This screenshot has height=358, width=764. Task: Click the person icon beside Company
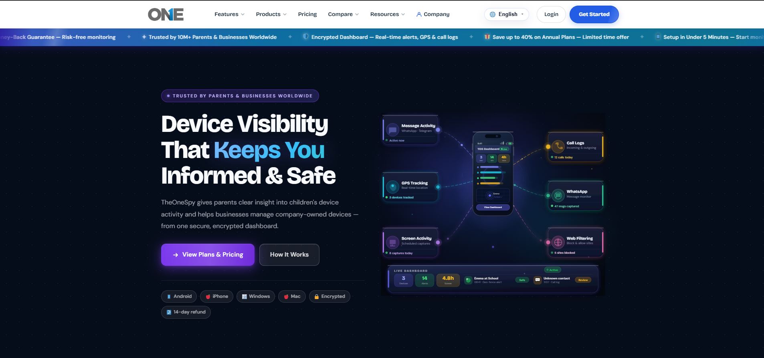[x=419, y=14]
